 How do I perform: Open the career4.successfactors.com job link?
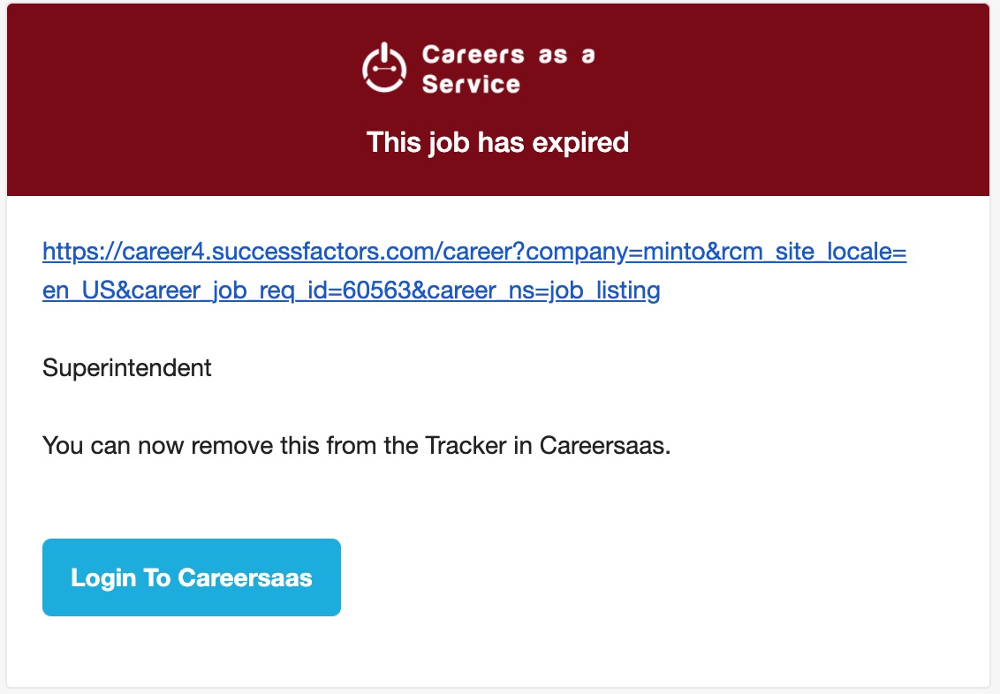474,271
